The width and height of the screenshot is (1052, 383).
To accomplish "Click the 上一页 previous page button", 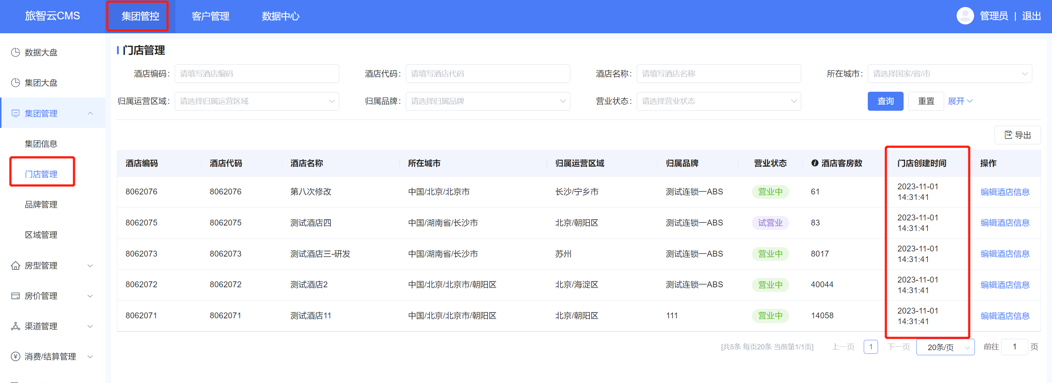I will point(843,347).
